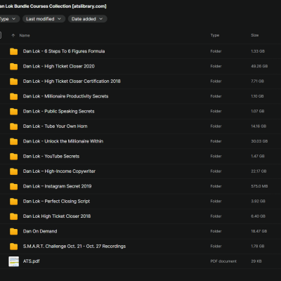Open Dan Lok - YouTube Secrets
Viewport: 281px width, 281px height.
(x=51, y=156)
